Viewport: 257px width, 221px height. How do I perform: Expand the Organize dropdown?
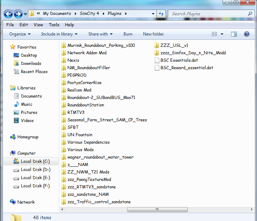[x=20, y=34]
